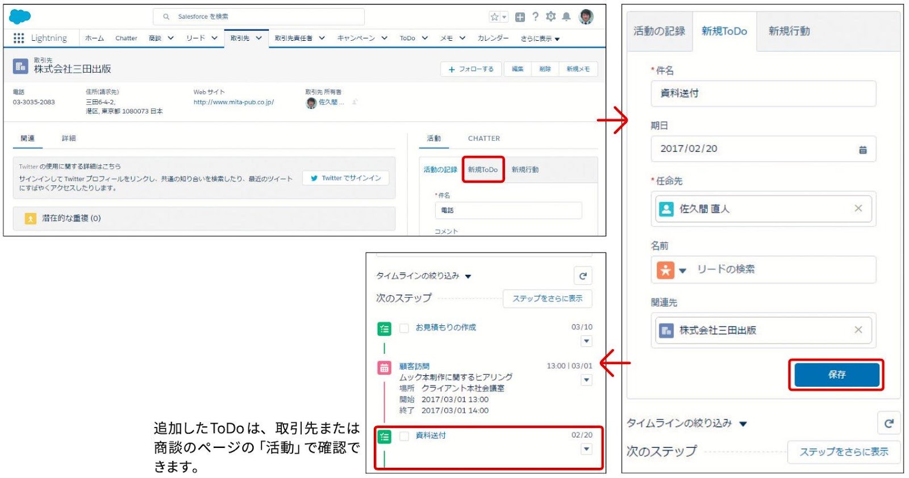
Task: Click the 期日 field showing 2017/02/20
Action: click(763, 149)
